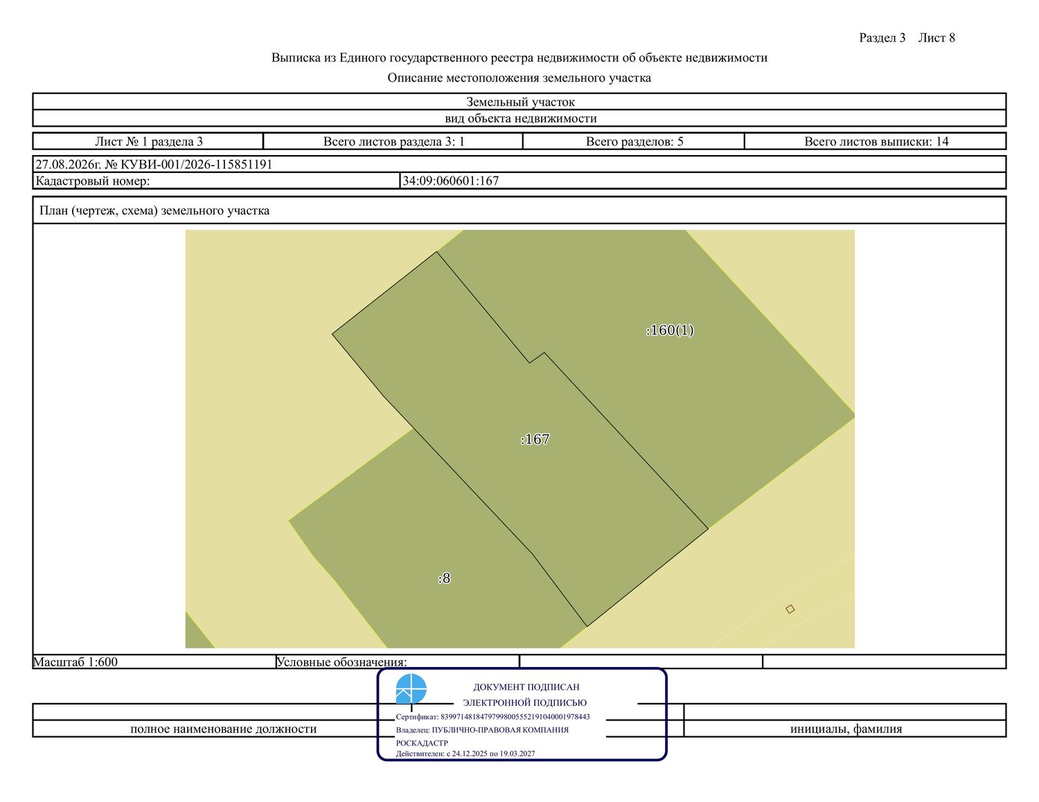Select the "Раздел 3" header text

[882, 37]
